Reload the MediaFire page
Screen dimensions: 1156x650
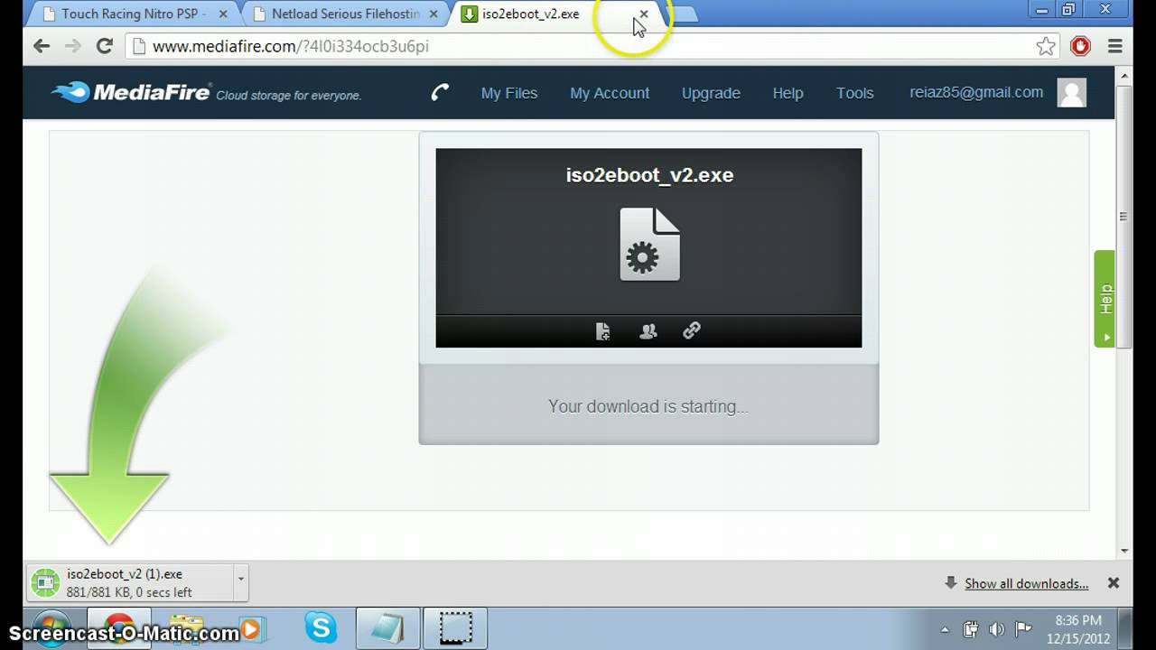click(105, 46)
